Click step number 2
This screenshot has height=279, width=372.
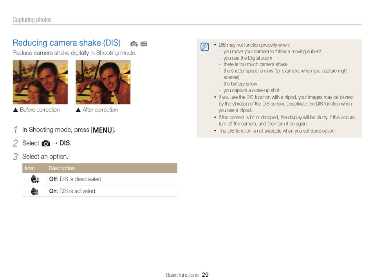15,143
